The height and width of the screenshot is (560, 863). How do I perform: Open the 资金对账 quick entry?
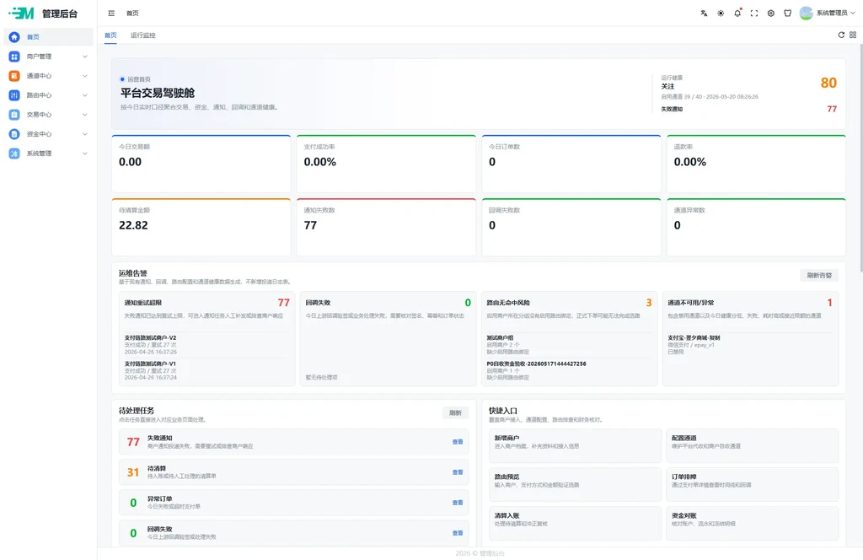point(753,523)
